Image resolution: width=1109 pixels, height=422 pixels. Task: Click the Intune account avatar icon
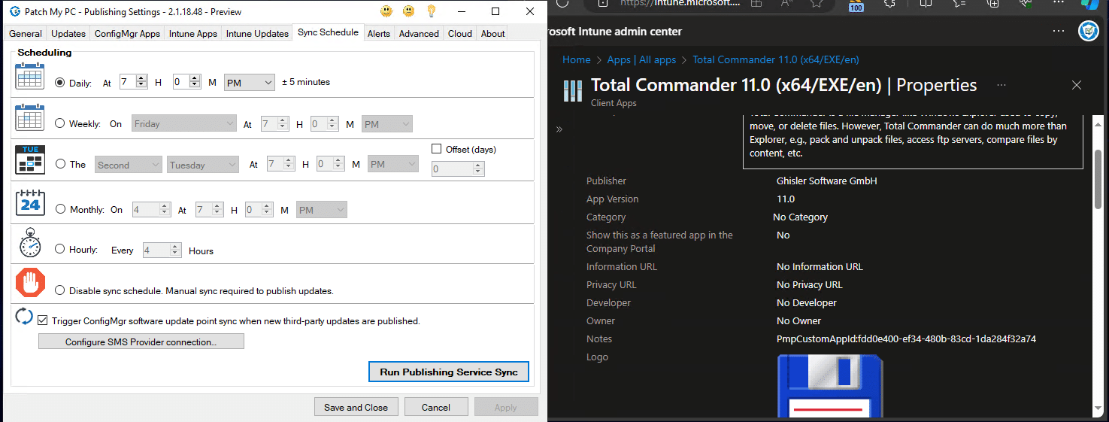[x=1089, y=32]
